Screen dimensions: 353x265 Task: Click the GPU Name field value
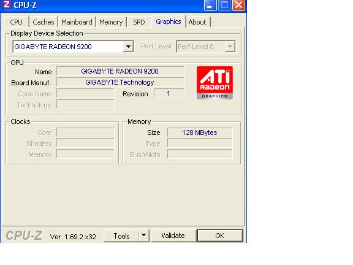click(x=120, y=71)
